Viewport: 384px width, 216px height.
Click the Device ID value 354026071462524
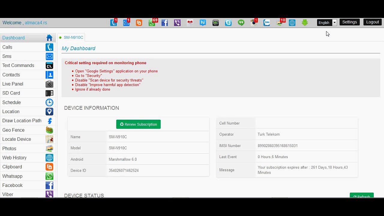coord(124,170)
